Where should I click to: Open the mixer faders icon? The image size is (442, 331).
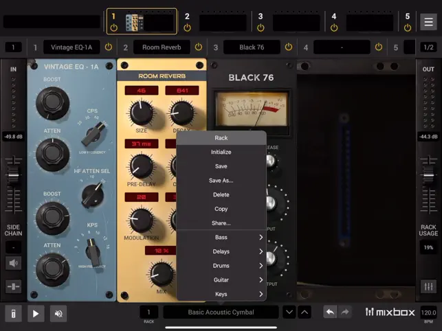point(428,287)
